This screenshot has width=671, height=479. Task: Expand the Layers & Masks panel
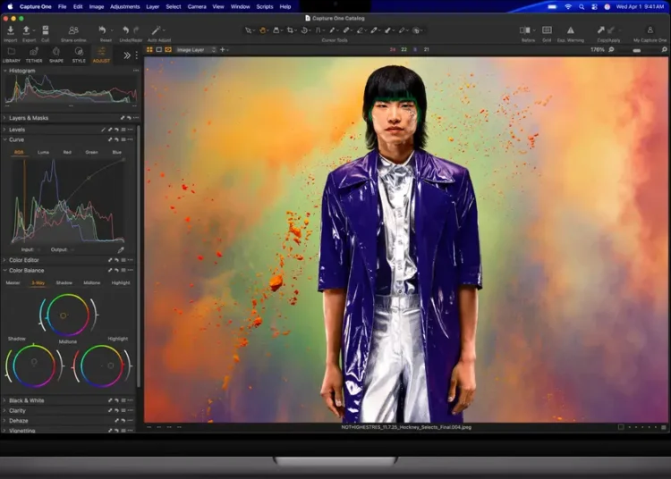pyautogui.click(x=29, y=118)
